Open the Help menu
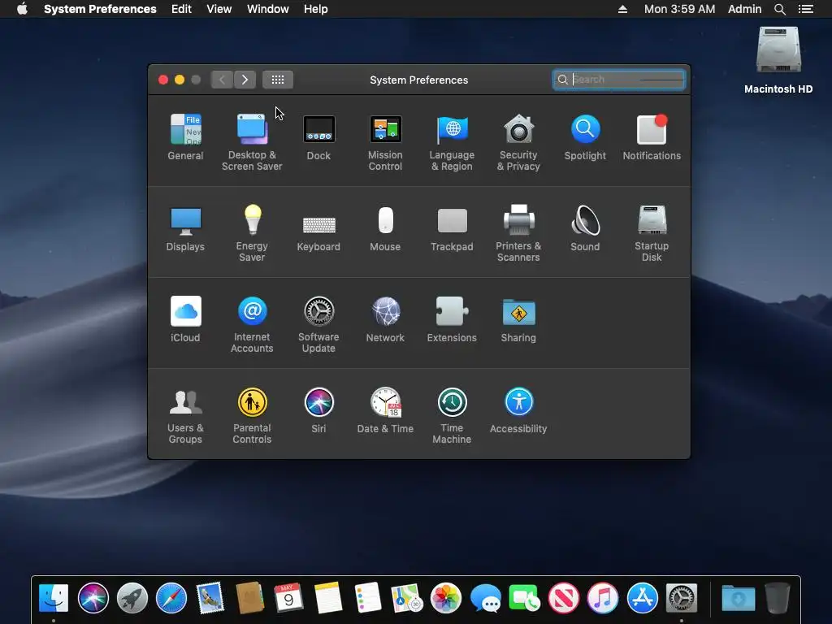 (316, 9)
